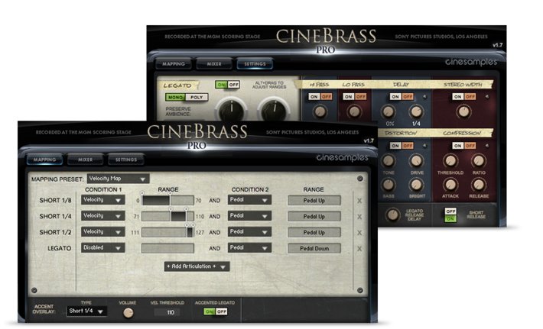This screenshot has width=543, height=329.
Task: Toggle the Hi Pass ON/OFF switch
Action: 320,97
